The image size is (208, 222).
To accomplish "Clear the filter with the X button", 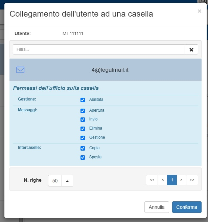I will pyautogui.click(x=191, y=49).
